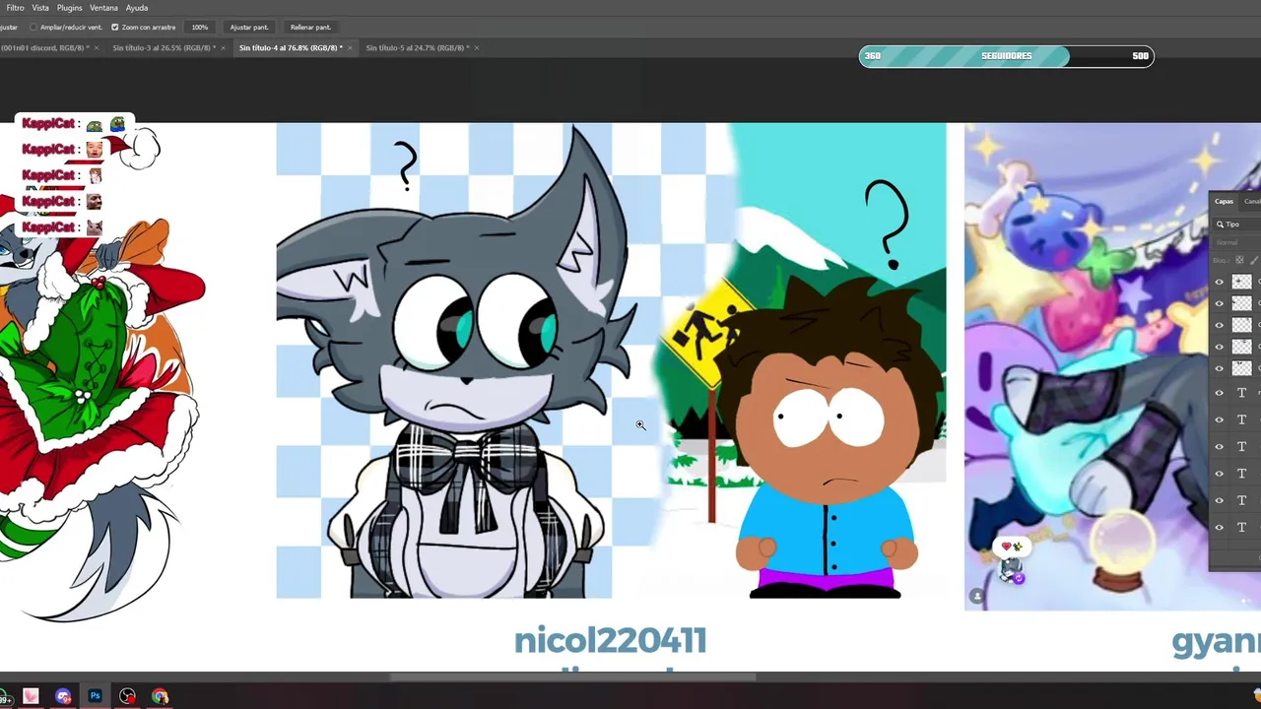Open the Vista menu
The height and width of the screenshot is (709, 1261).
click(x=40, y=8)
